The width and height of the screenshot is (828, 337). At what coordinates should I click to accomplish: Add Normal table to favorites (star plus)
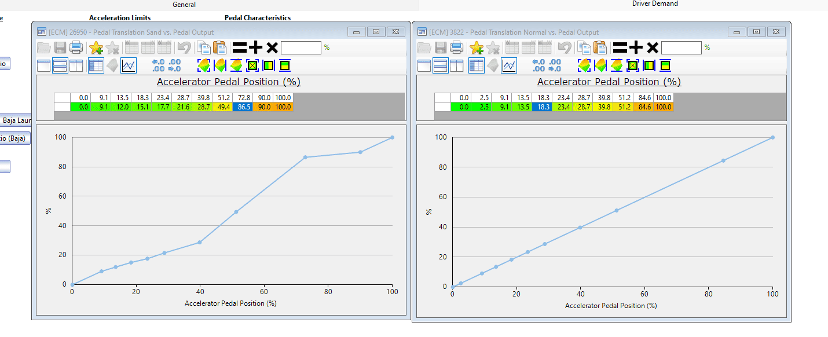click(477, 47)
